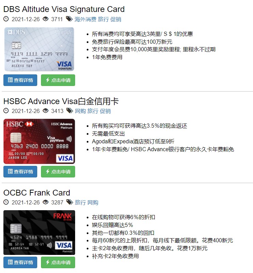
Task: Apply via 点击申请 for DBS Altitude card
Action: tap(58, 80)
